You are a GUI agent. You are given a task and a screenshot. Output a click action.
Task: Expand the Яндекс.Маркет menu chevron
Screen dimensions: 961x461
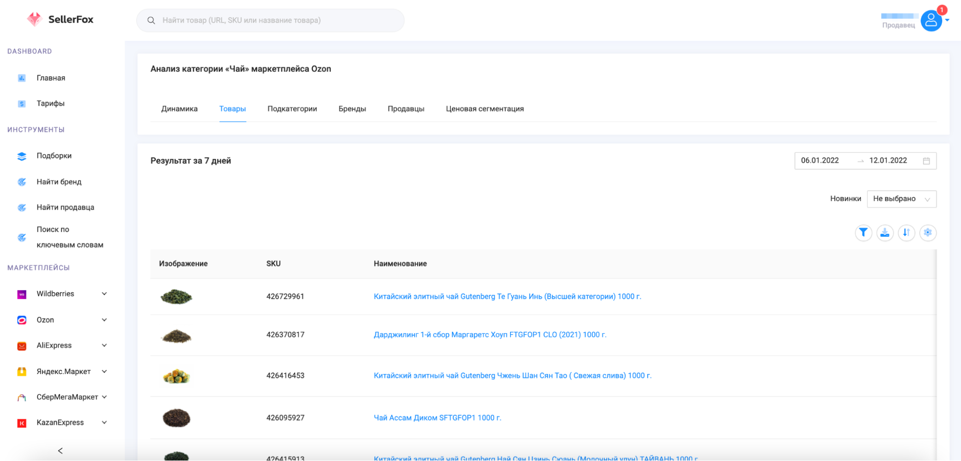tap(104, 371)
